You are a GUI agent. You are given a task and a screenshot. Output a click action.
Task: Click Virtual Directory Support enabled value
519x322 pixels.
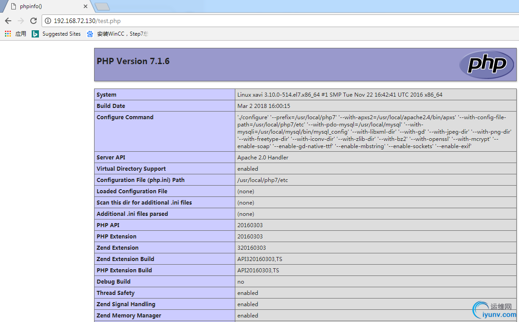pos(248,168)
